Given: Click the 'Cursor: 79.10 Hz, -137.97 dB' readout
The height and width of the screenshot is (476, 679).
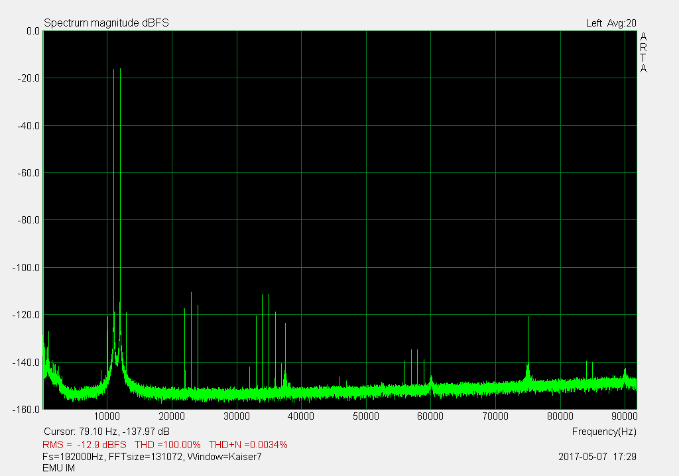Looking at the screenshot, I should 107,432.
